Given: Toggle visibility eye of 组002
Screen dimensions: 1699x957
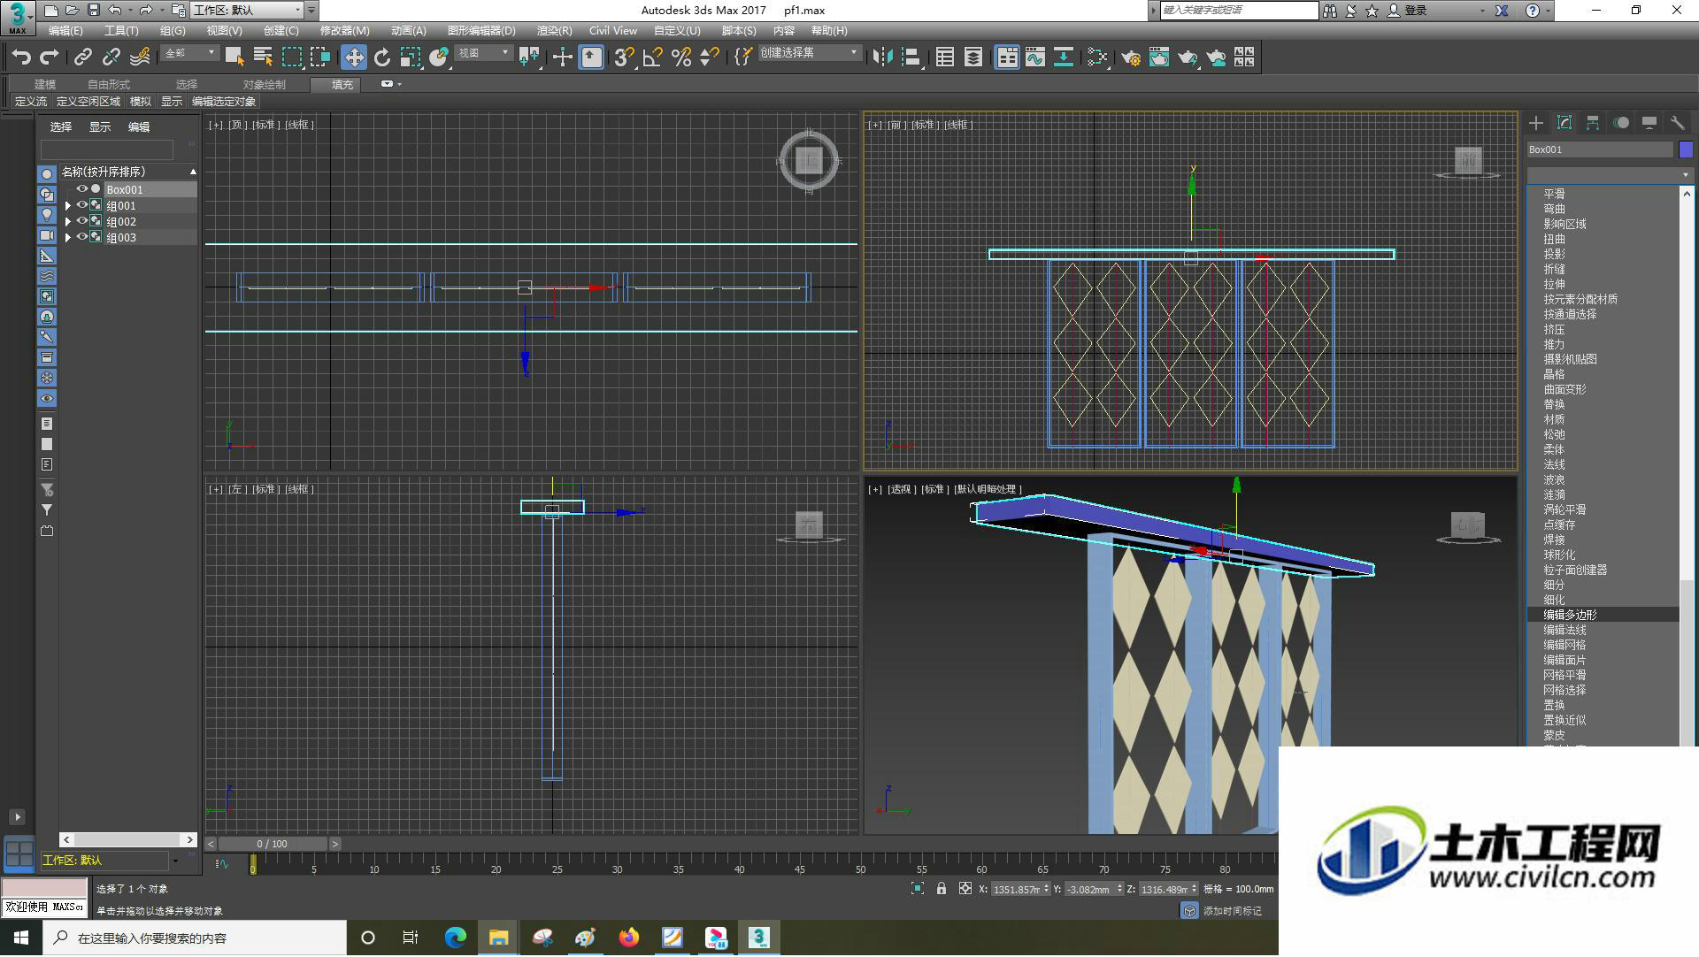Looking at the screenshot, I should (x=82, y=221).
